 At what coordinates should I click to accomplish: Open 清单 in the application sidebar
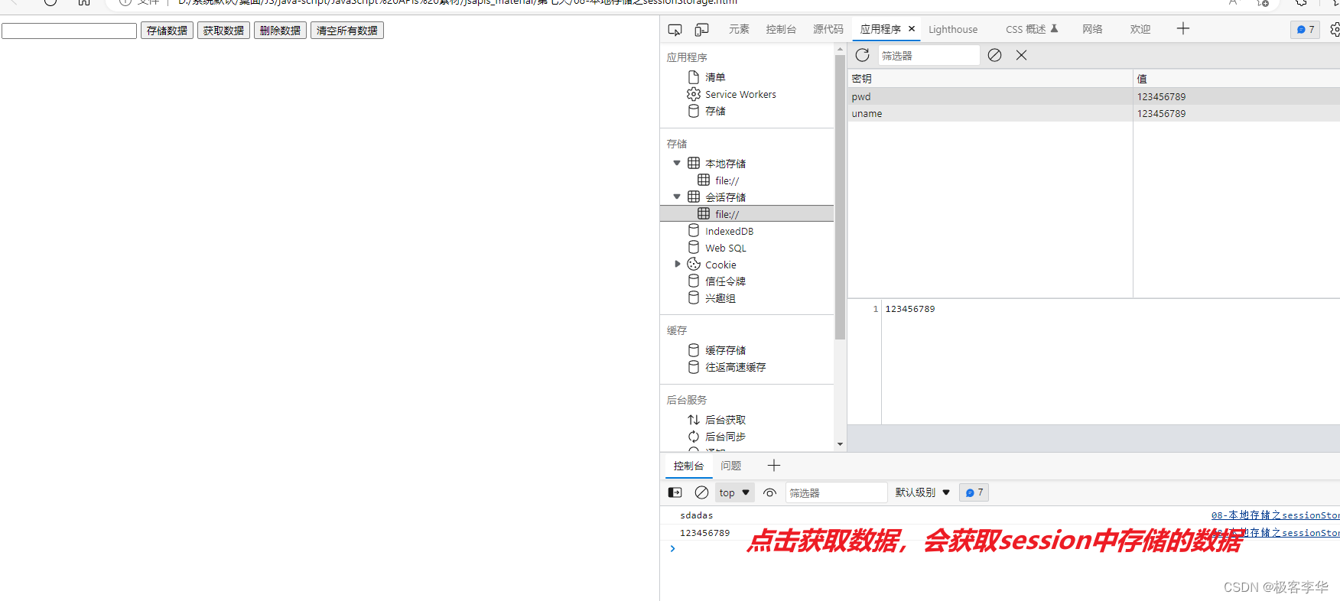click(715, 77)
